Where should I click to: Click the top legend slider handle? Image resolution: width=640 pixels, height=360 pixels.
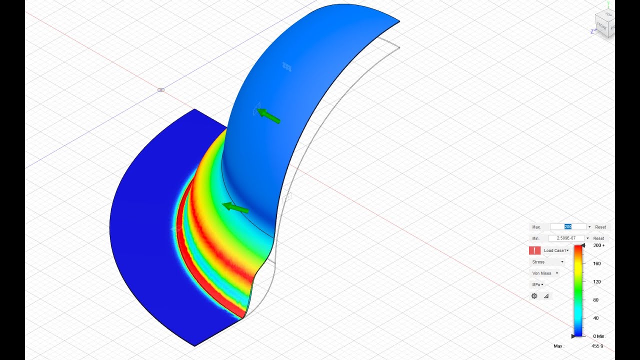(583, 245)
